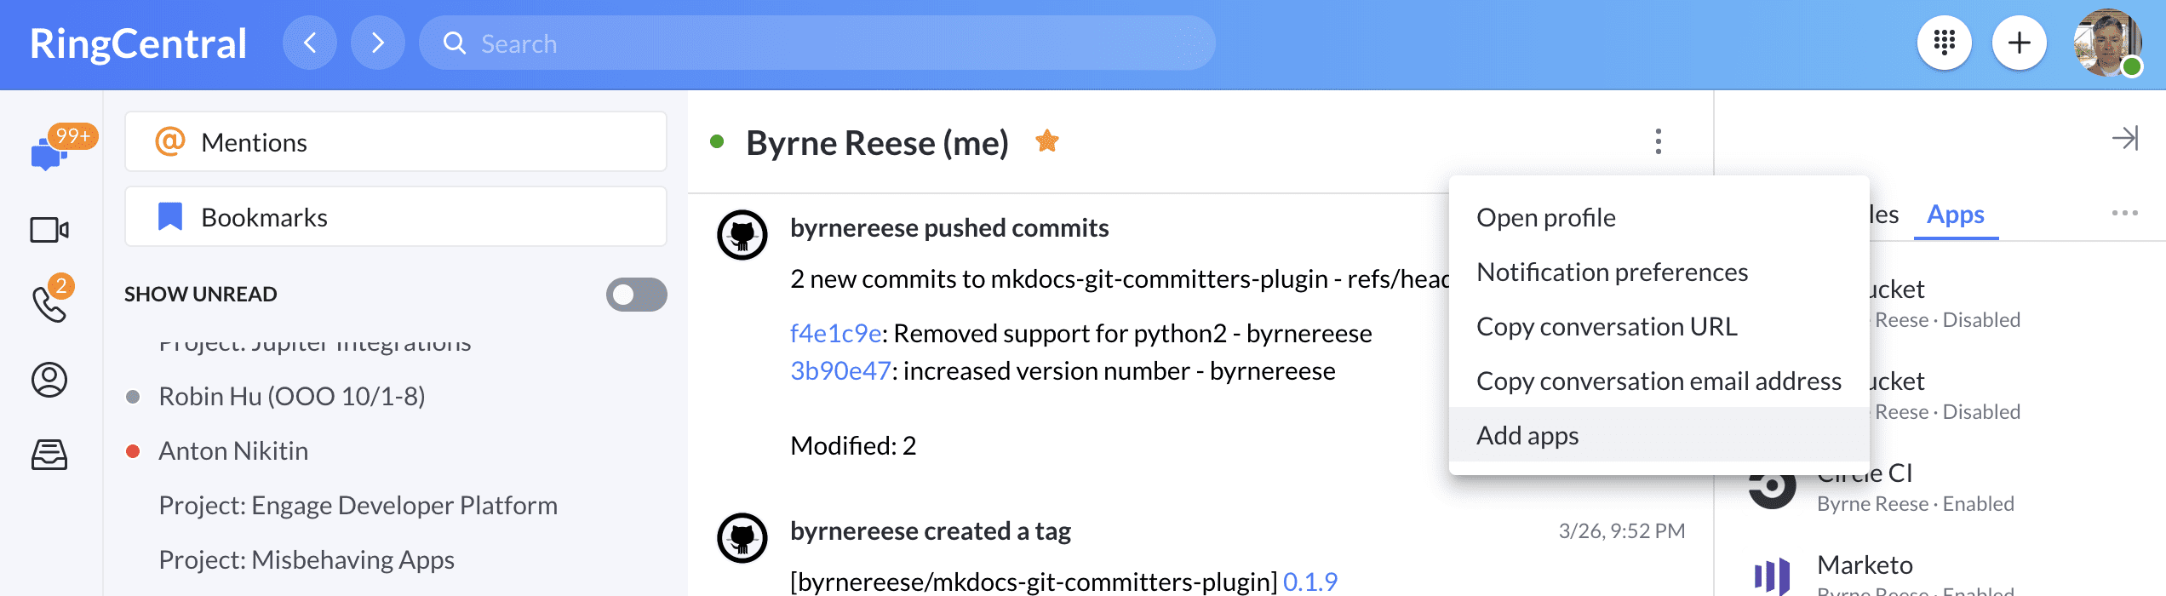
Task: Select Add apps from the menu
Action: pyautogui.click(x=1527, y=435)
